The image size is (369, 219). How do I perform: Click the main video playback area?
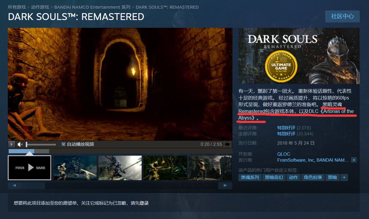pyautogui.click(x=120, y=84)
